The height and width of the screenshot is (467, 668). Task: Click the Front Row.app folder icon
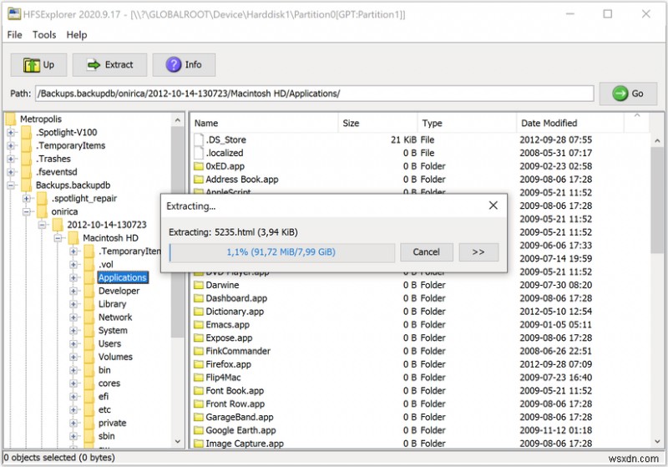tap(199, 404)
